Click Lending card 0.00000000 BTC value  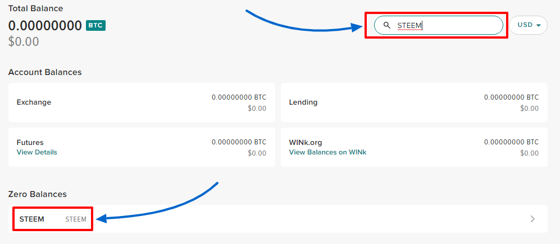pyautogui.click(x=512, y=97)
